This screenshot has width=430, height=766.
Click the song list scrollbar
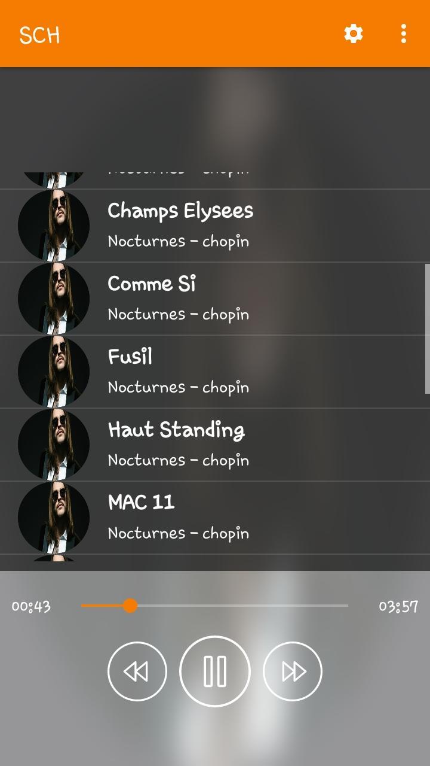428,329
